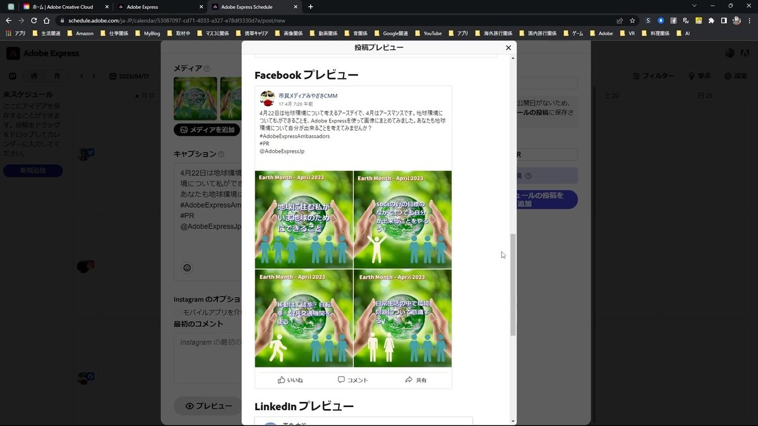
Task: Click the メディアを追加 button
Action: tap(207, 129)
